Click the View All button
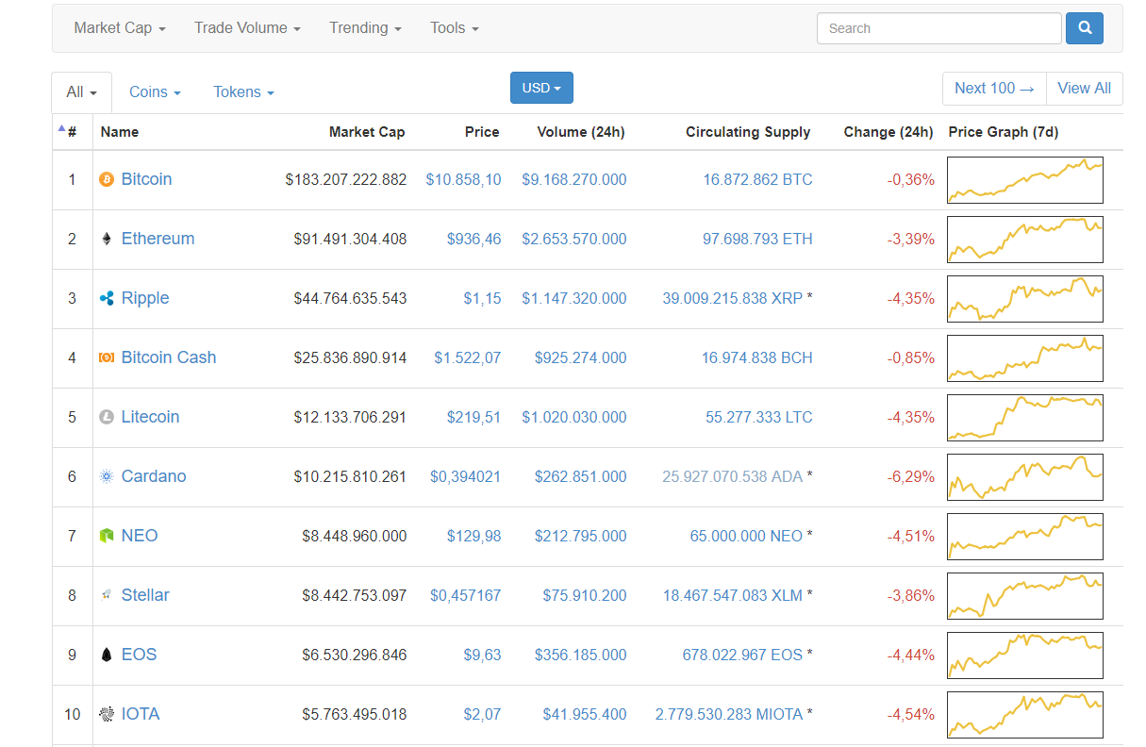This screenshot has height=747, width=1146. point(1085,89)
